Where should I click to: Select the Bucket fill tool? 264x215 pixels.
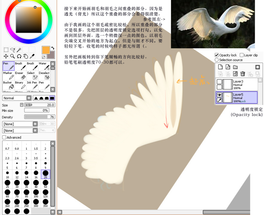9,85
